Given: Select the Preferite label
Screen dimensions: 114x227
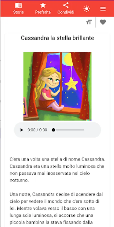Looking at the screenshot, I should click(x=43, y=12).
